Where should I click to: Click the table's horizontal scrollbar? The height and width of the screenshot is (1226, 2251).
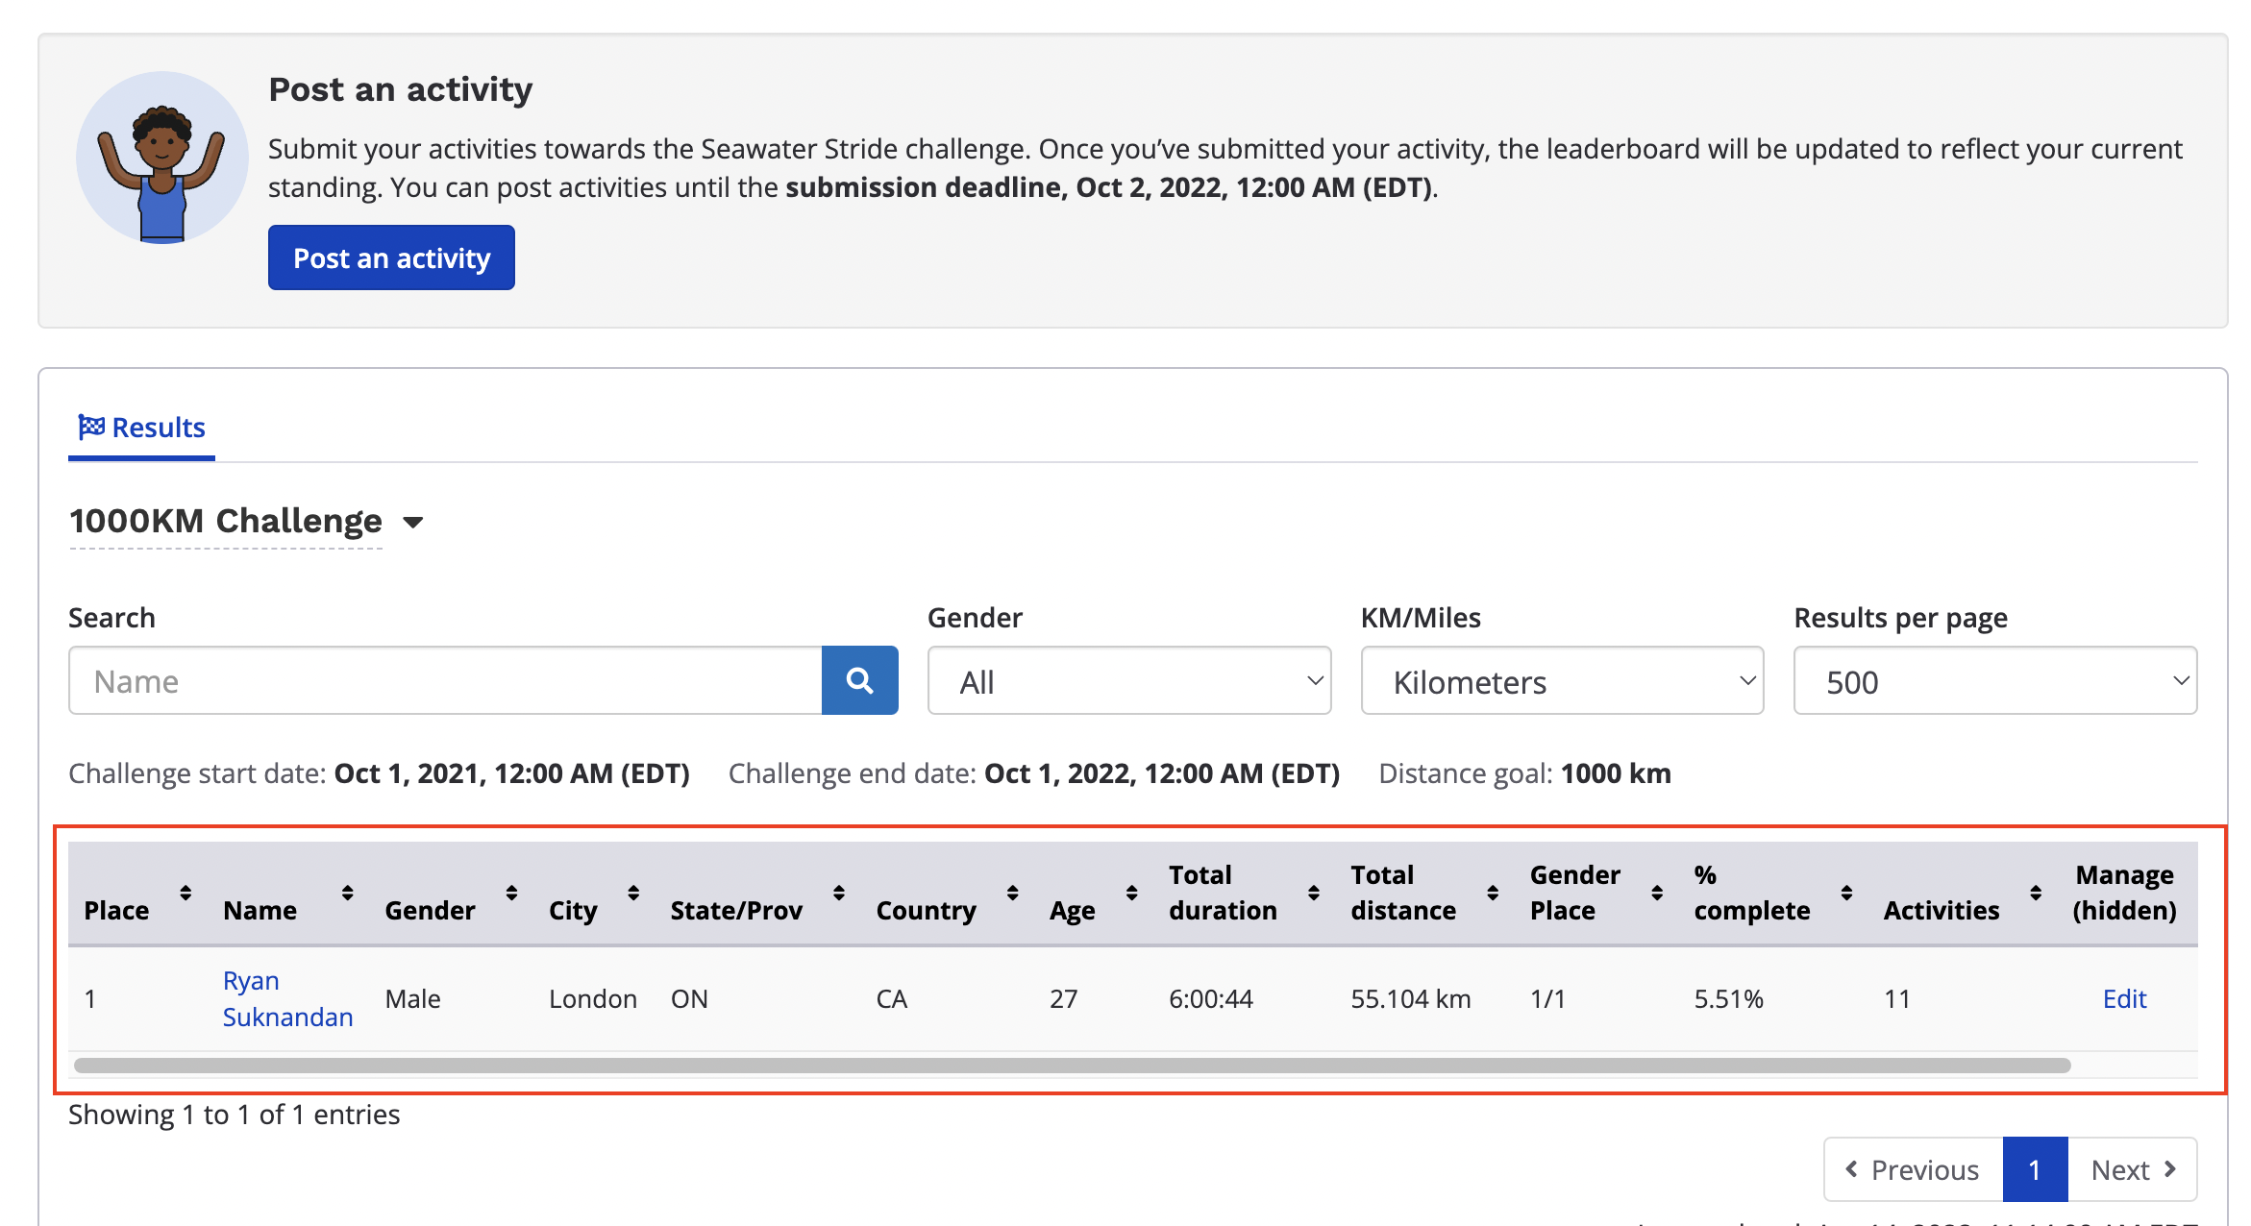1072,1066
